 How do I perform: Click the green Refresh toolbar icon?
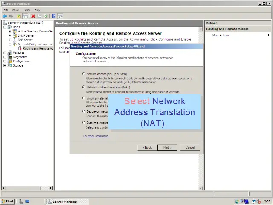[x=46, y=16]
